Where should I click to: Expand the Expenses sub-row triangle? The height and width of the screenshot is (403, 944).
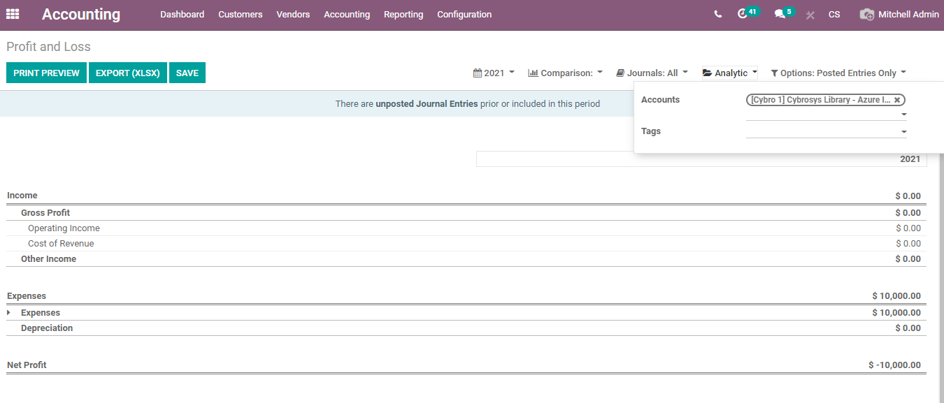(9, 312)
